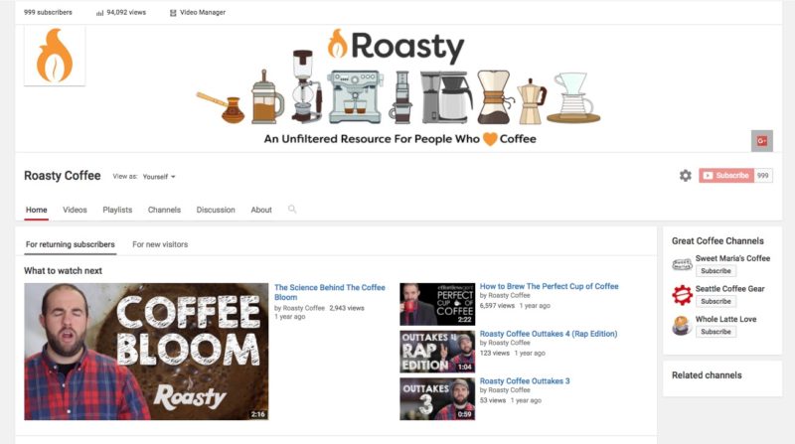Open the Roasty Coffee Outtakes 3 link

pos(525,381)
